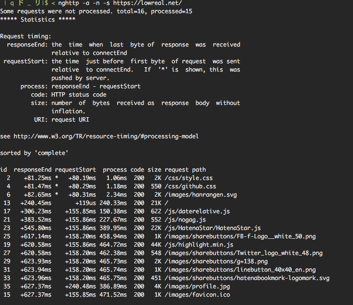Click the /images/profile.jpg request path
Image resolution: width=353 pixels, height=305 pixels.
(x=197, y=286)
